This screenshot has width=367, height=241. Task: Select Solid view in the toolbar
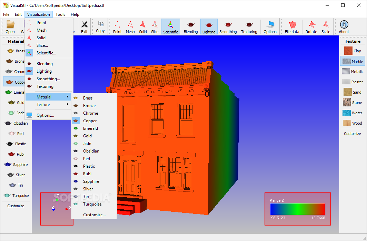[143, 27]
